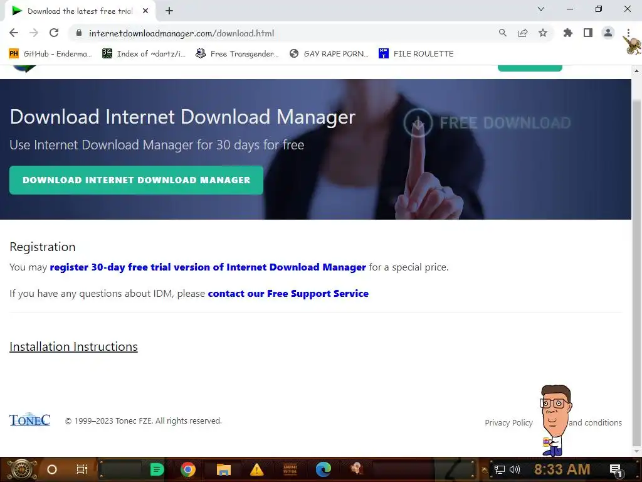
Task: Open contact our Free Support Service link
Action: pos(288,294)
